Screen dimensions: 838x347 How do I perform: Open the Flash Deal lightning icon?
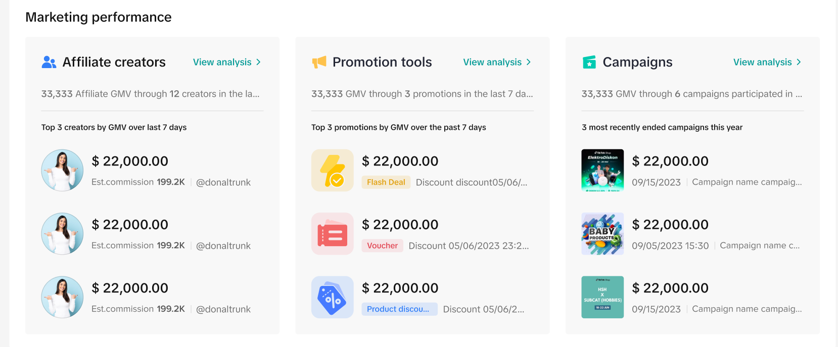click(x=333, y=170)
